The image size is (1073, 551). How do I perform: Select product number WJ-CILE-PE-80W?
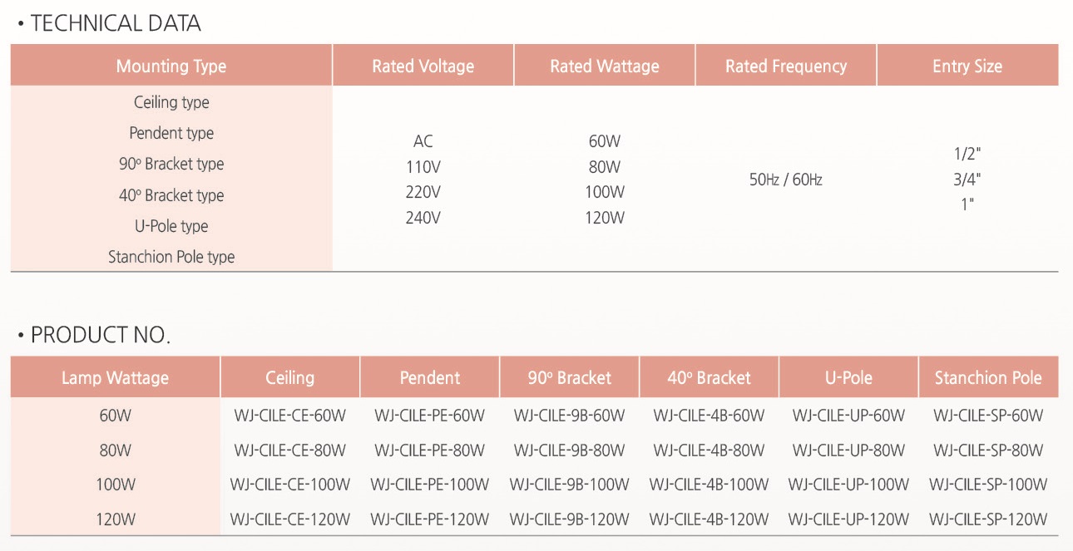[430, 450]
